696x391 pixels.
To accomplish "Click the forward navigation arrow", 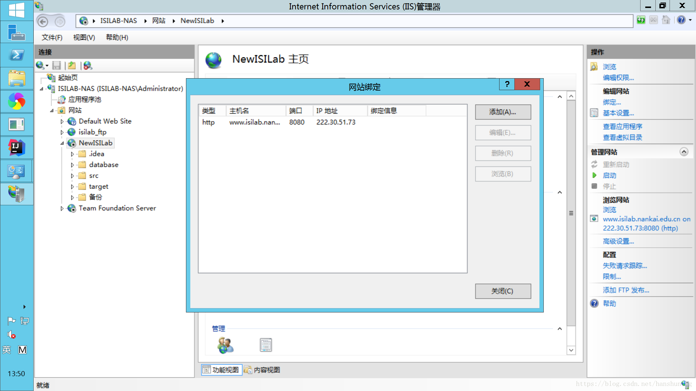I will pos(60,22).
